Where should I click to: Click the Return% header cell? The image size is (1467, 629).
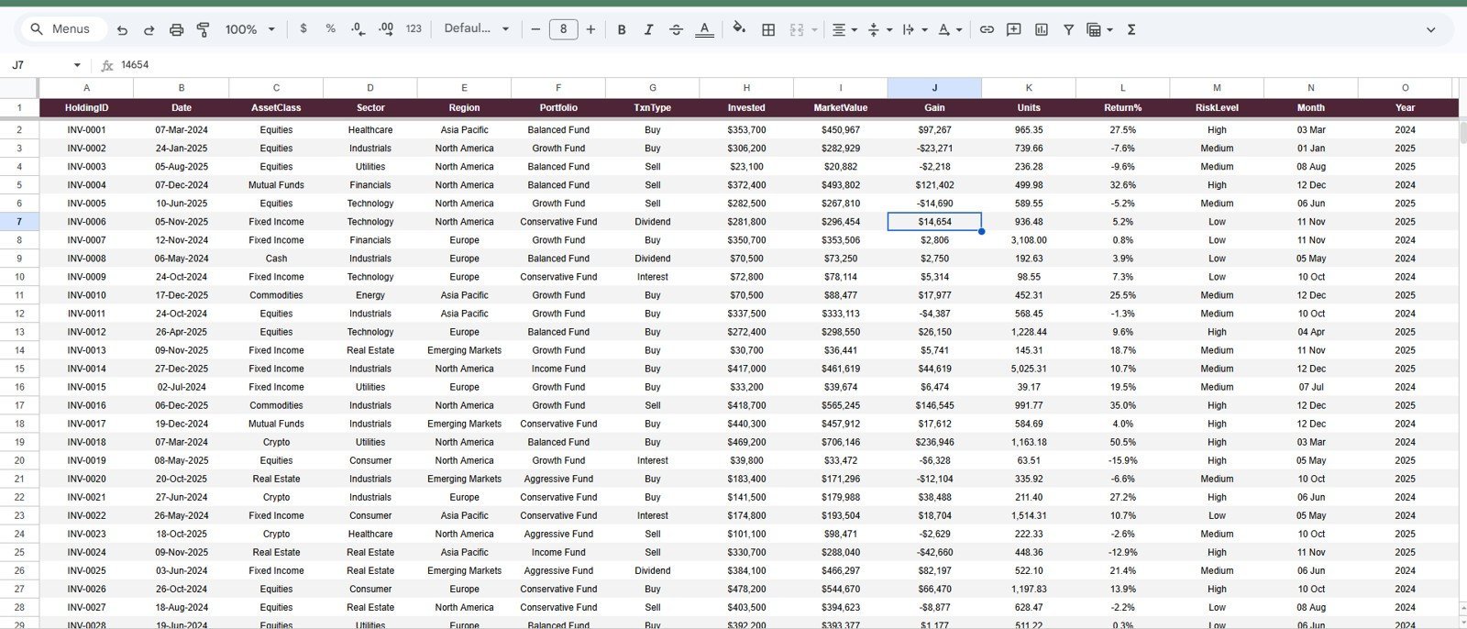[x=1122, y=108]
